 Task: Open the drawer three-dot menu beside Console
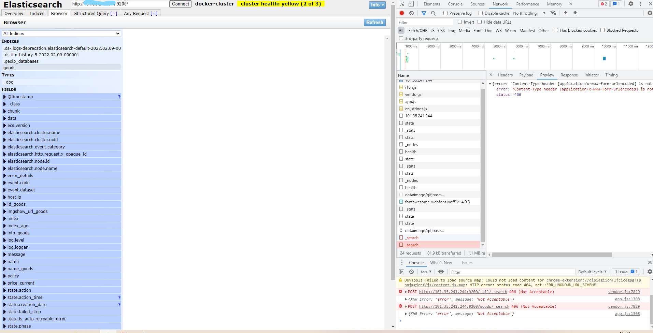pyautogui.click(x=402, y=263)
